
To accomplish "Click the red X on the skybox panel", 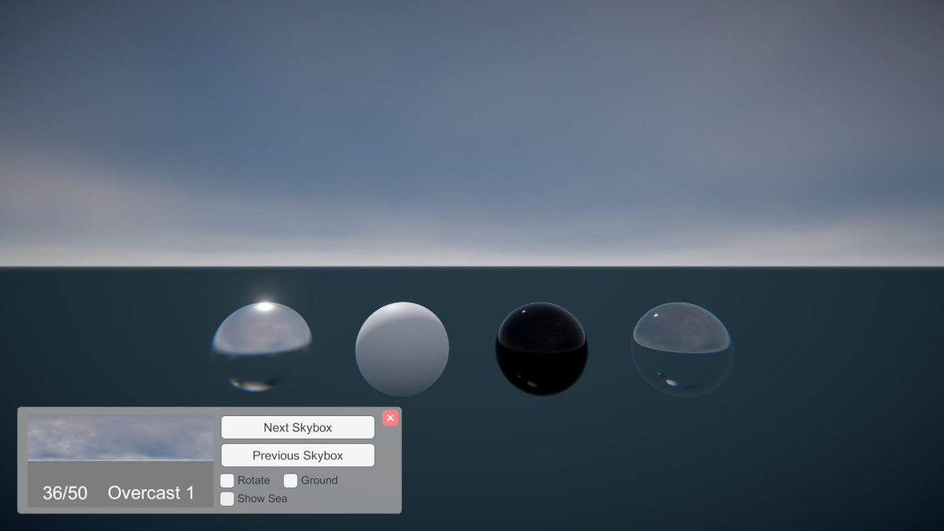I will tap(390, 418).
